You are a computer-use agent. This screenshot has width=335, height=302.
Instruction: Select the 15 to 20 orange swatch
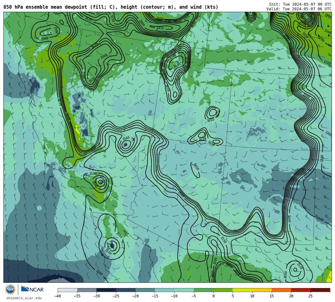(281, 290)
